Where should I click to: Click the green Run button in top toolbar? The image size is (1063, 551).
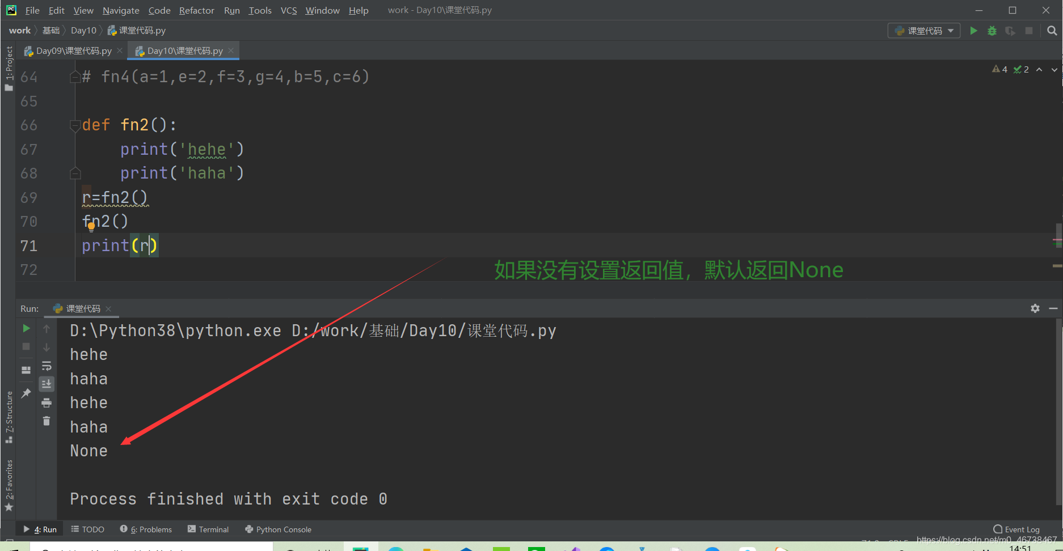[x=973, y=31]
